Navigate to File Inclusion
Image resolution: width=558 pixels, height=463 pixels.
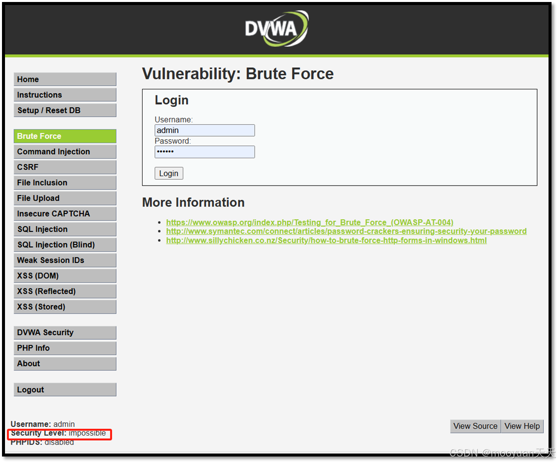[65, 183]
